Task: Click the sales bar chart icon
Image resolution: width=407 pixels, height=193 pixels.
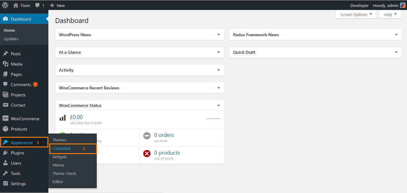Action: 63,118
